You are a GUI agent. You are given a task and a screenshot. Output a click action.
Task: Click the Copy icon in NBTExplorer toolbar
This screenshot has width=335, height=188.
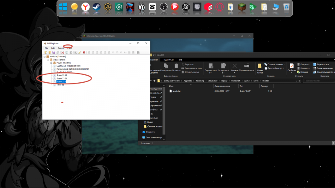[67, 53]
